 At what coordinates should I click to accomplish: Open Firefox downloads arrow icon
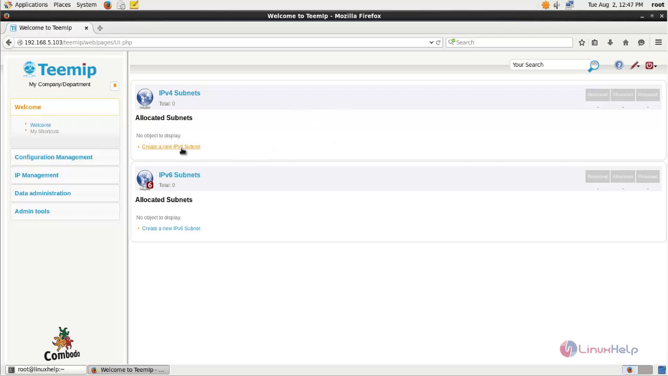[610, 42]
